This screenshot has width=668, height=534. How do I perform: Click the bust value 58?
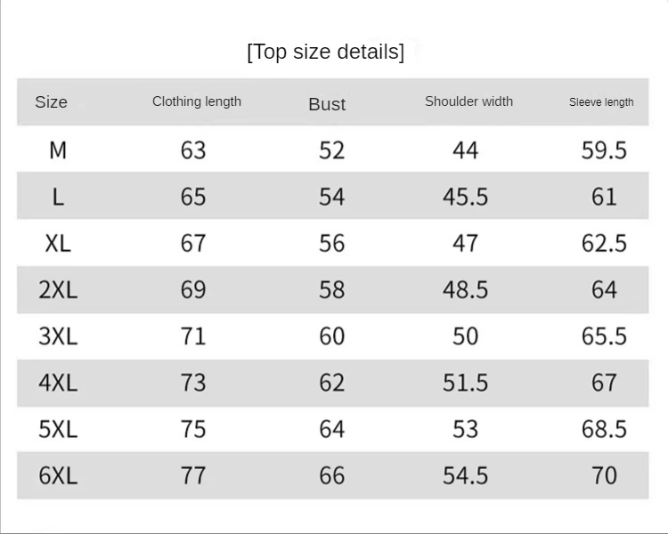(332, 290)
